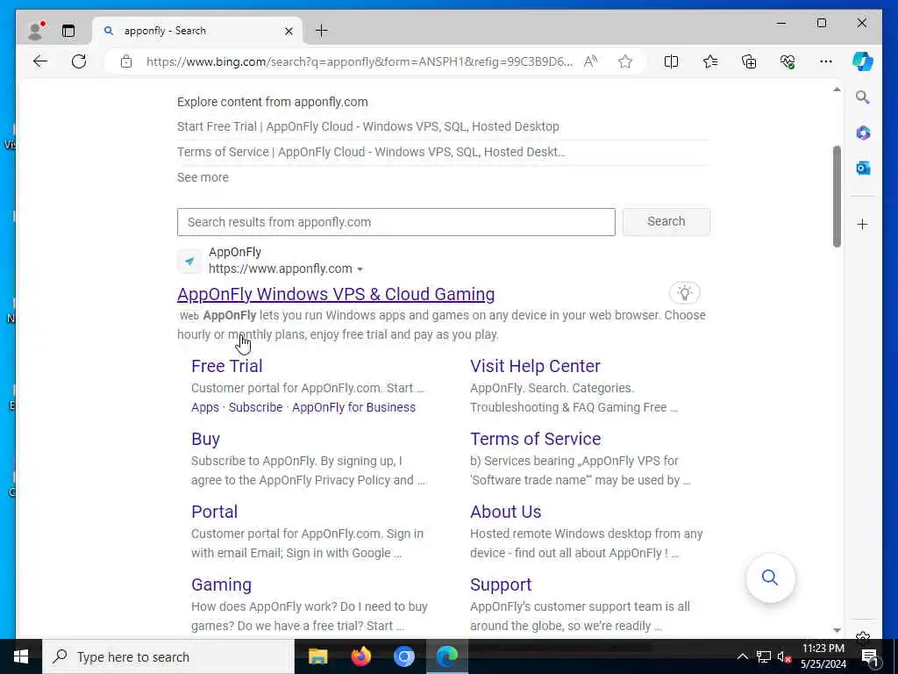Activate Read aloud icon in address bar

pyautogui.click(x=590, y=62)
